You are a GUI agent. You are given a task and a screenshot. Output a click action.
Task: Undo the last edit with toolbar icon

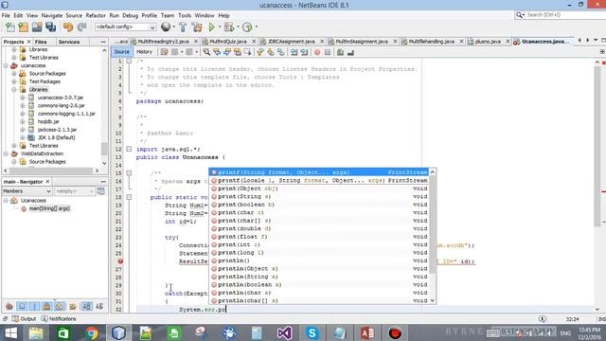click(x=68, y=27)
